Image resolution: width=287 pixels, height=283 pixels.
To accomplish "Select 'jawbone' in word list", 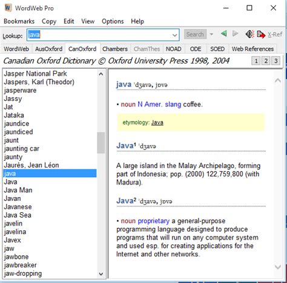I will (x=50, y=257).
